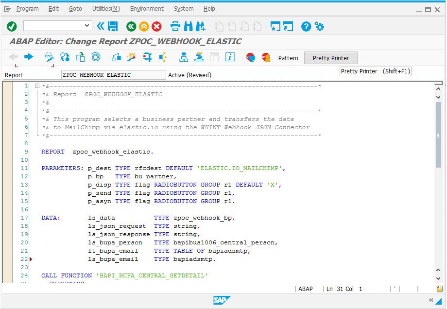Screen dimensions: 447x309
Task: Open Help with the blue question mark icon
Action: click(x=306, y=27)
